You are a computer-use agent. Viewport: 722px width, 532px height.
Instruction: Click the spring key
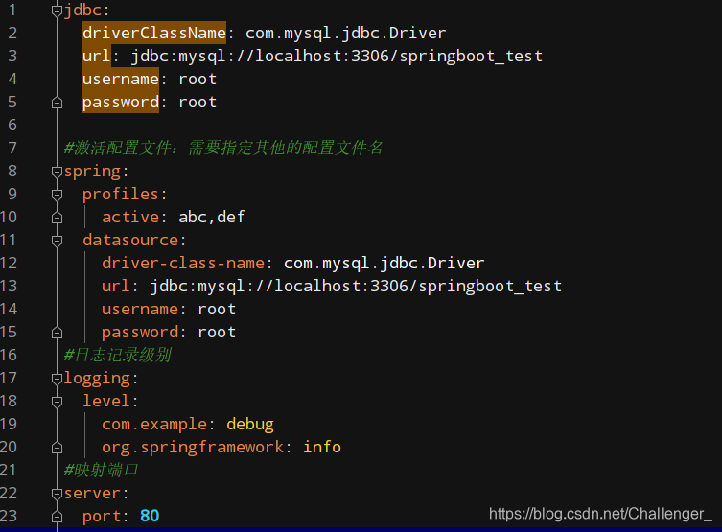click(x=92, y=172)
